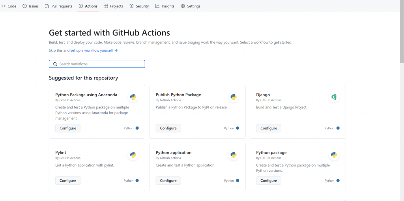The height and width of the screenshot is (201, 404).
Task: Go to the Projects tab
Action: tap(113, 6)
